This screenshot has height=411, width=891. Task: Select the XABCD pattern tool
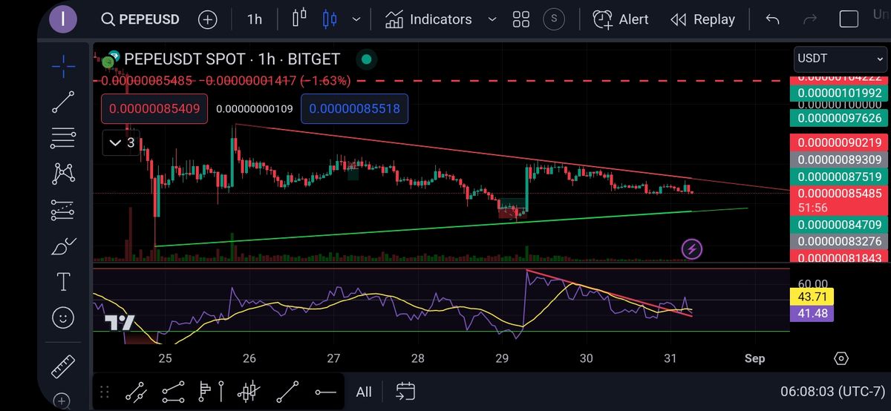click(64, 173)
